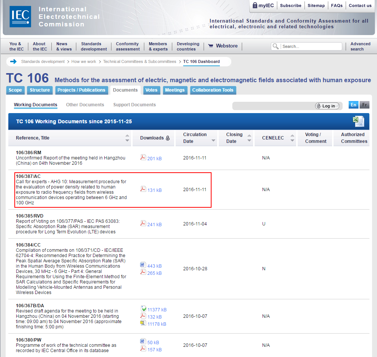Open Sitemap link
Image resolution: width=377 pixels, height=357 pixels.
[x=316, y=6]
